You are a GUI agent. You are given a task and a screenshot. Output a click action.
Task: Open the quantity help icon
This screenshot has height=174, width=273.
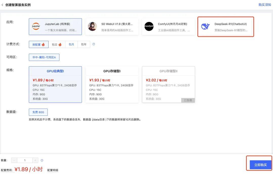(x=42, y=160)
